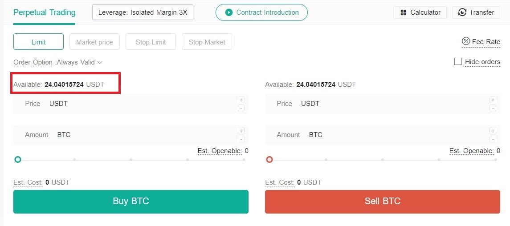Click the Contract Introduction play icon
510x226 pixels.
[229, 12]
